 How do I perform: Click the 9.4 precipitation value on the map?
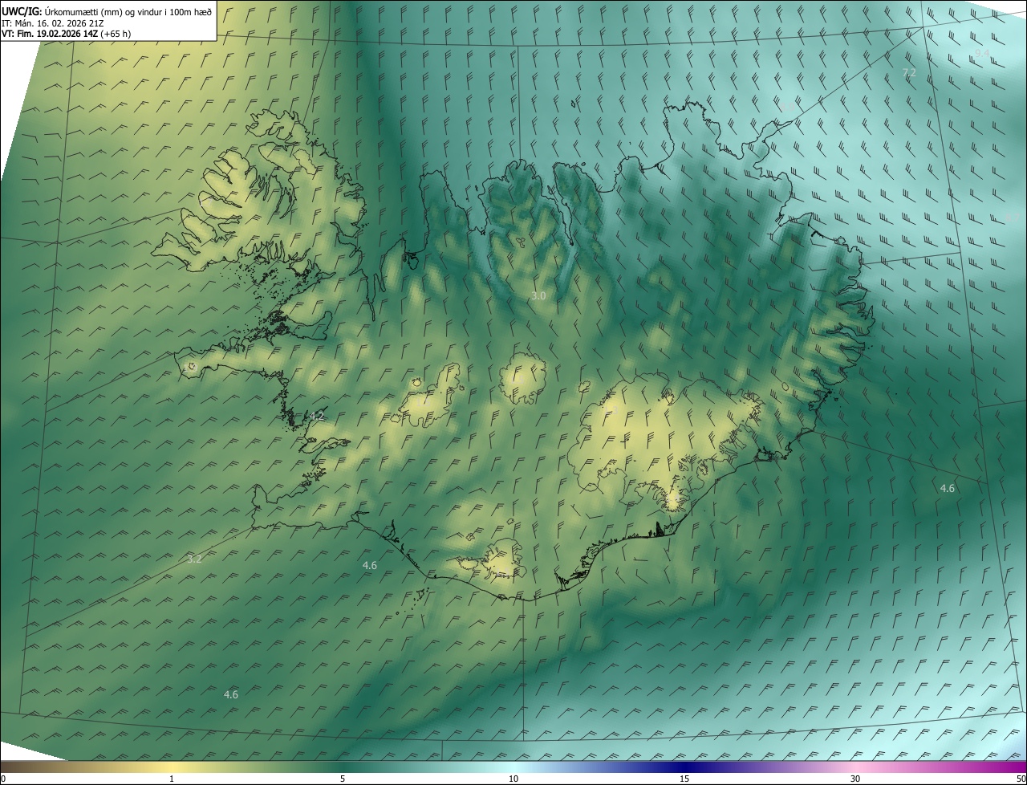click(982, 53)
